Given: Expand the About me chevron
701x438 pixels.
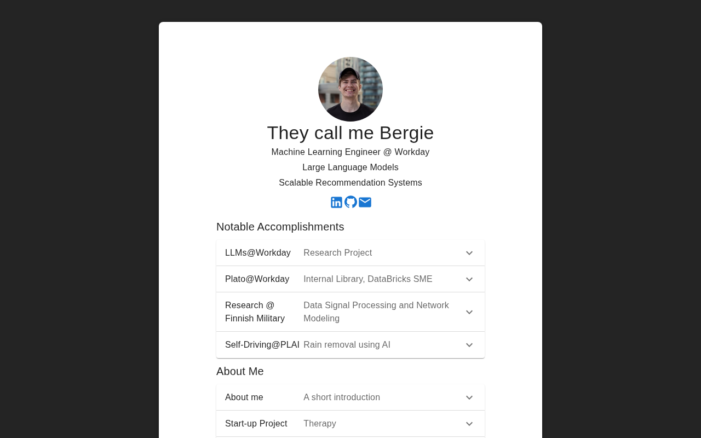Looking at the screenshot, I should click(x=469, y=397).
